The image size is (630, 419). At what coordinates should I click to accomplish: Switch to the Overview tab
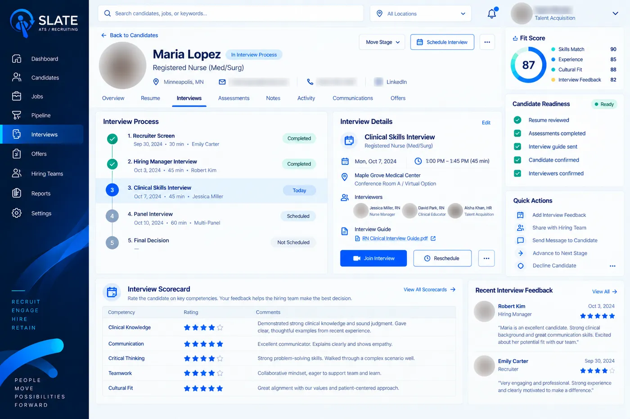[113, 98]
